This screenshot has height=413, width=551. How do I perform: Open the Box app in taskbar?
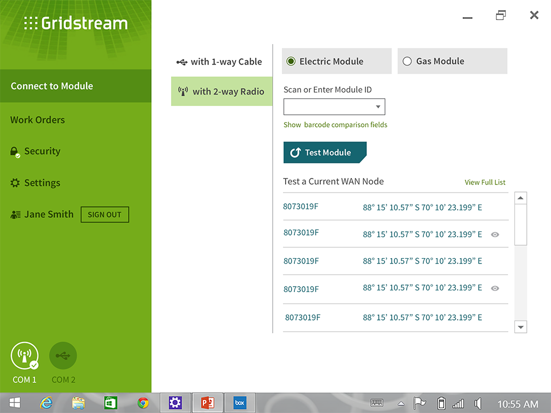coord(239,403)
